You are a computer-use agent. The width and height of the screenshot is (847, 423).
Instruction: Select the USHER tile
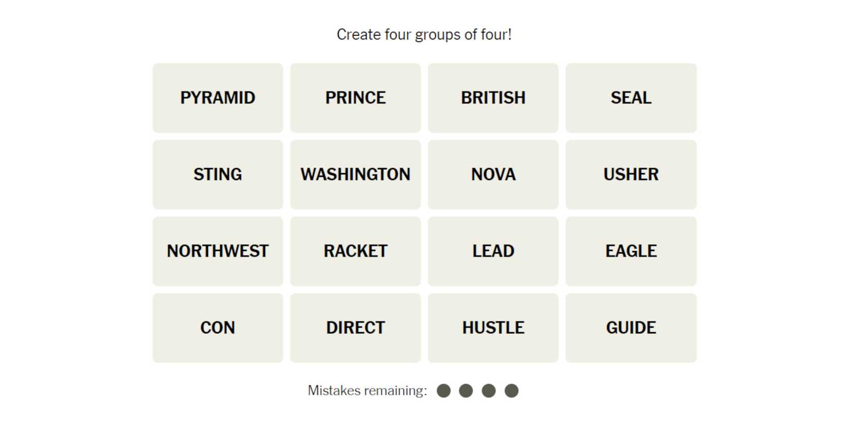tap(631, 174)
